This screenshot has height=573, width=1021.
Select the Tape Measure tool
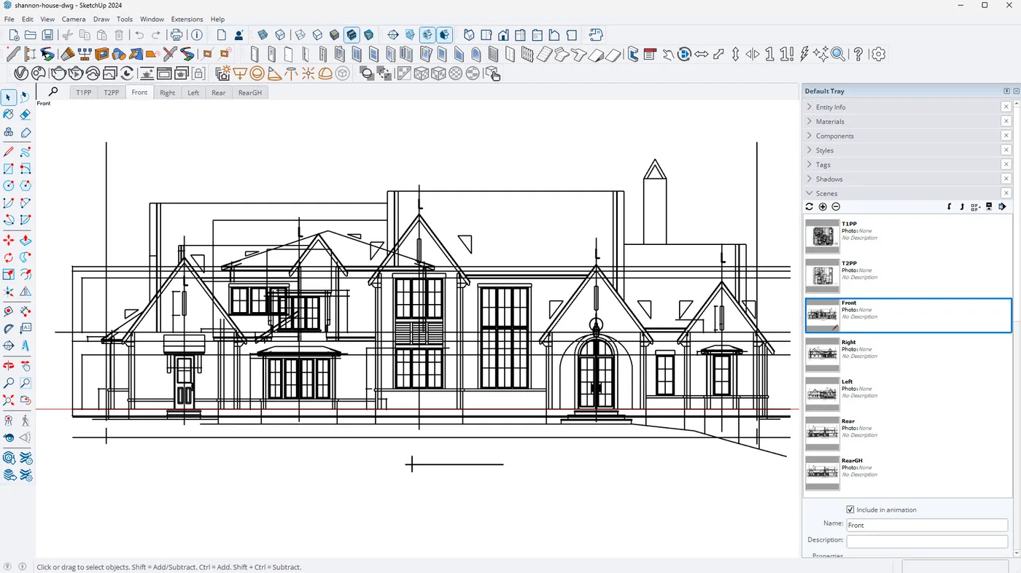[8, 311]
